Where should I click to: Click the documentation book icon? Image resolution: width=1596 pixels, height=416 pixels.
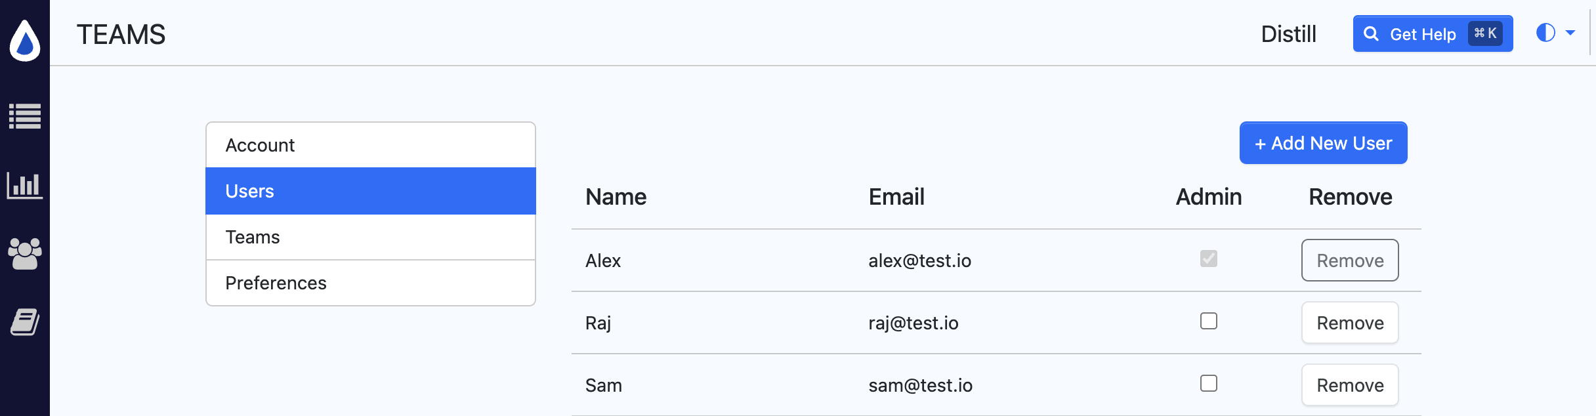(26, 322)
